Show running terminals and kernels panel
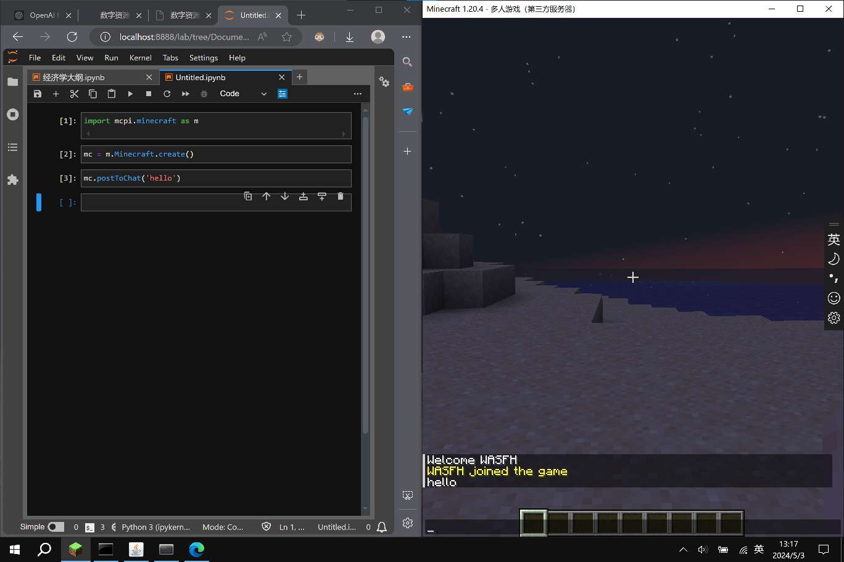 [x=13, y=115]
